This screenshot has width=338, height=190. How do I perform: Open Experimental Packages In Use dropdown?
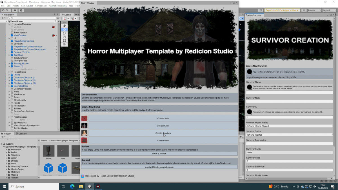coord(282,10)
